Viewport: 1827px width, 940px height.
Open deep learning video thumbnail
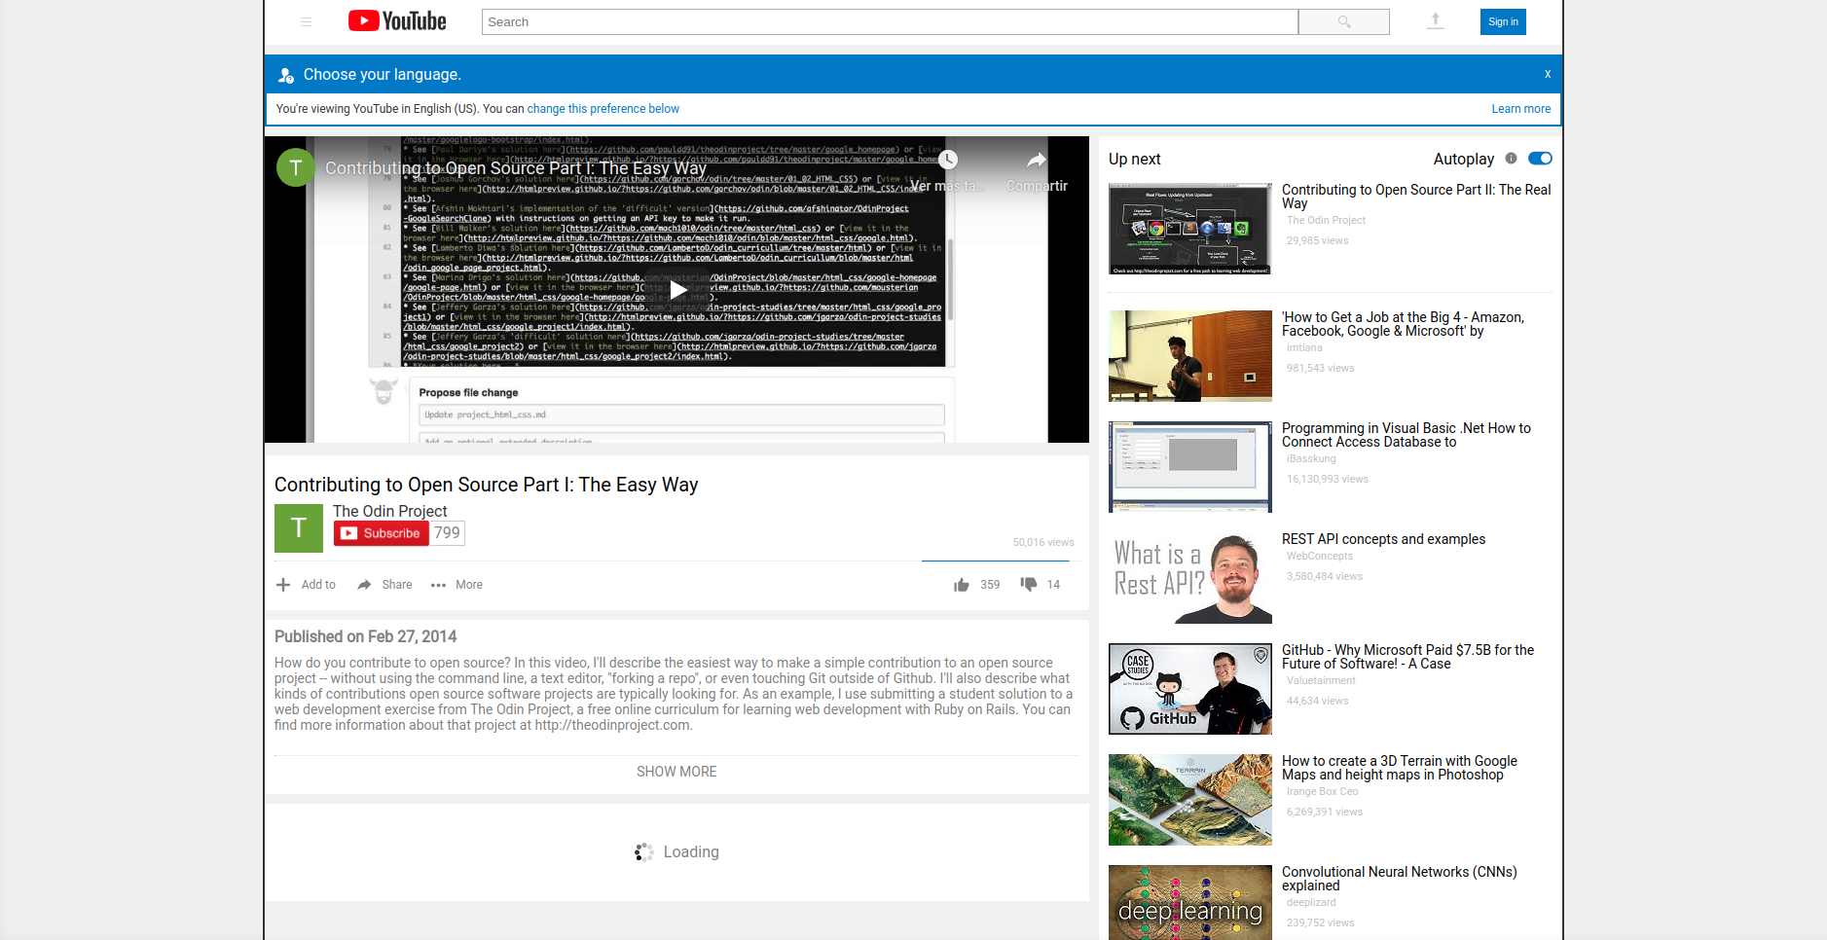coord(1190,902)
